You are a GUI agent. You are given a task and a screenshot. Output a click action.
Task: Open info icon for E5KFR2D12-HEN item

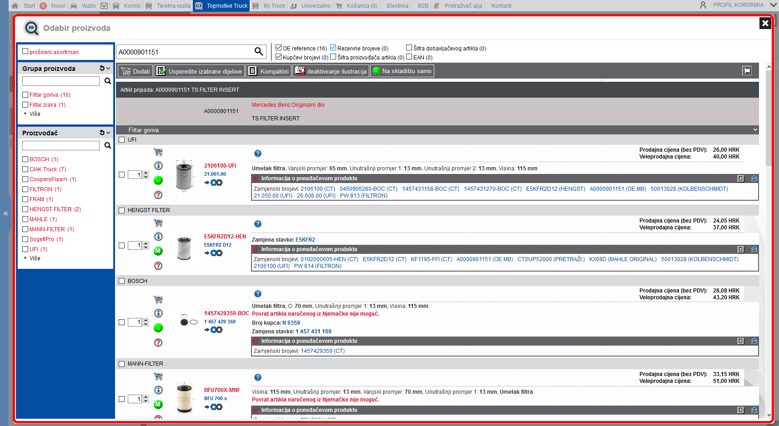pos(158,237)
